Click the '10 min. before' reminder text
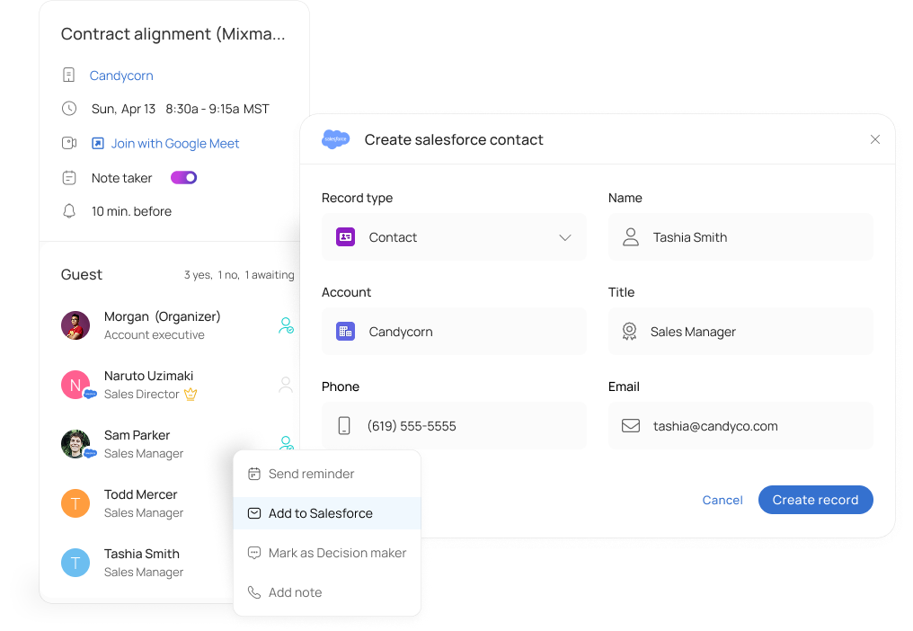Screen dimensions: 913x631 pos(131,211)
